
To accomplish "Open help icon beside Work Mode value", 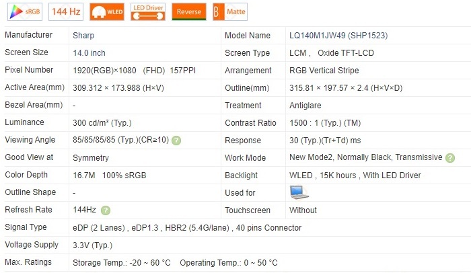I will 450,158.
